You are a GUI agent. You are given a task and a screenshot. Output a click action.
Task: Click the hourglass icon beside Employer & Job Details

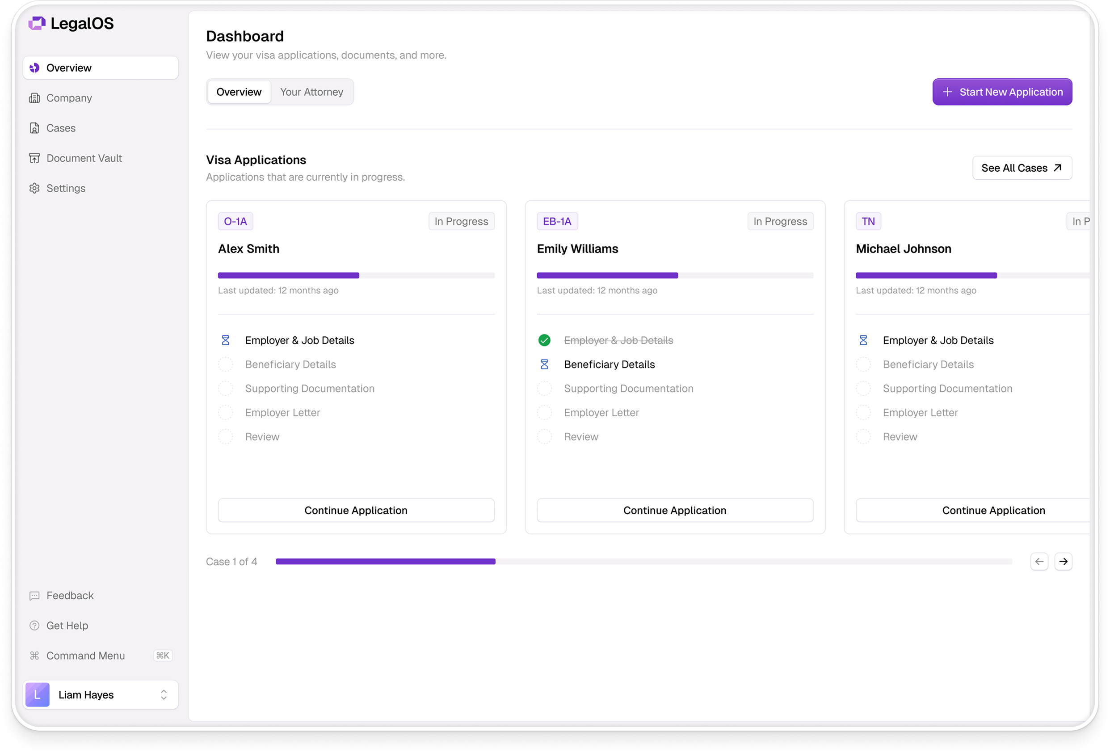[x=225, y=340]
